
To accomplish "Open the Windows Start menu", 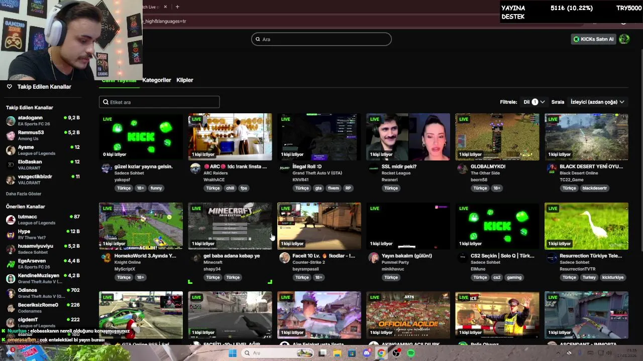I will (233, 353).
